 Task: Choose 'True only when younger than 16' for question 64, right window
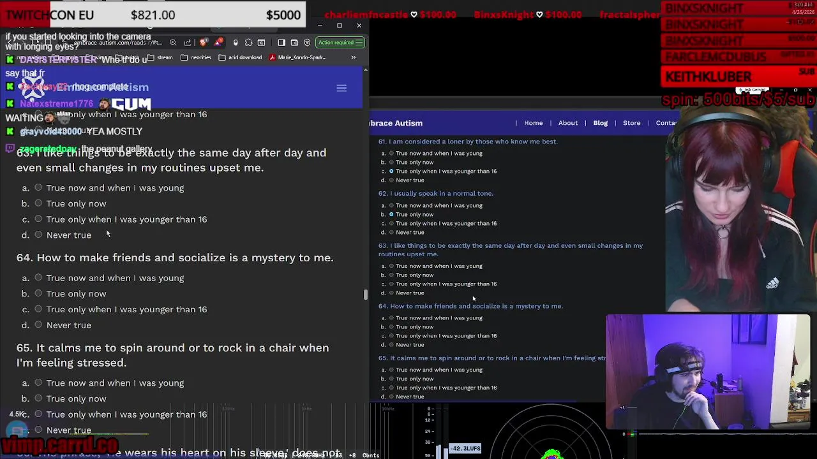pos(391,335)
